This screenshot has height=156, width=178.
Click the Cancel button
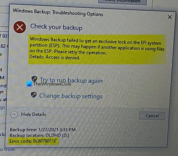coord(152,116)
